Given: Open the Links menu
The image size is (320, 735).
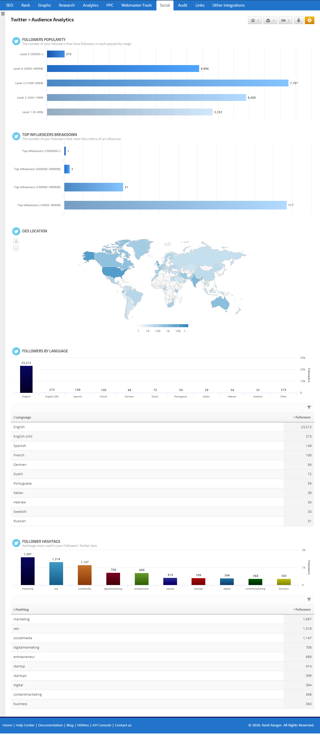Looking at the screenshot, I should tap(200, 5).
